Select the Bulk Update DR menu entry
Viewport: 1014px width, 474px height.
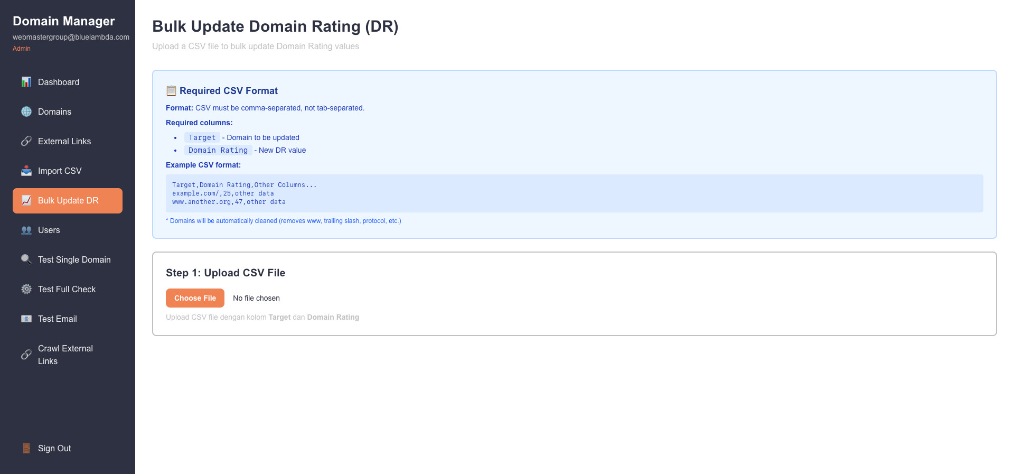(68, 200)
